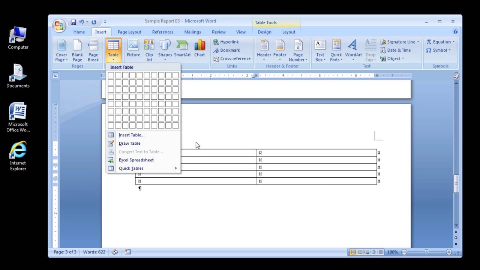Switch to the References tab
The image size is (480, 270).
point(163,32)
